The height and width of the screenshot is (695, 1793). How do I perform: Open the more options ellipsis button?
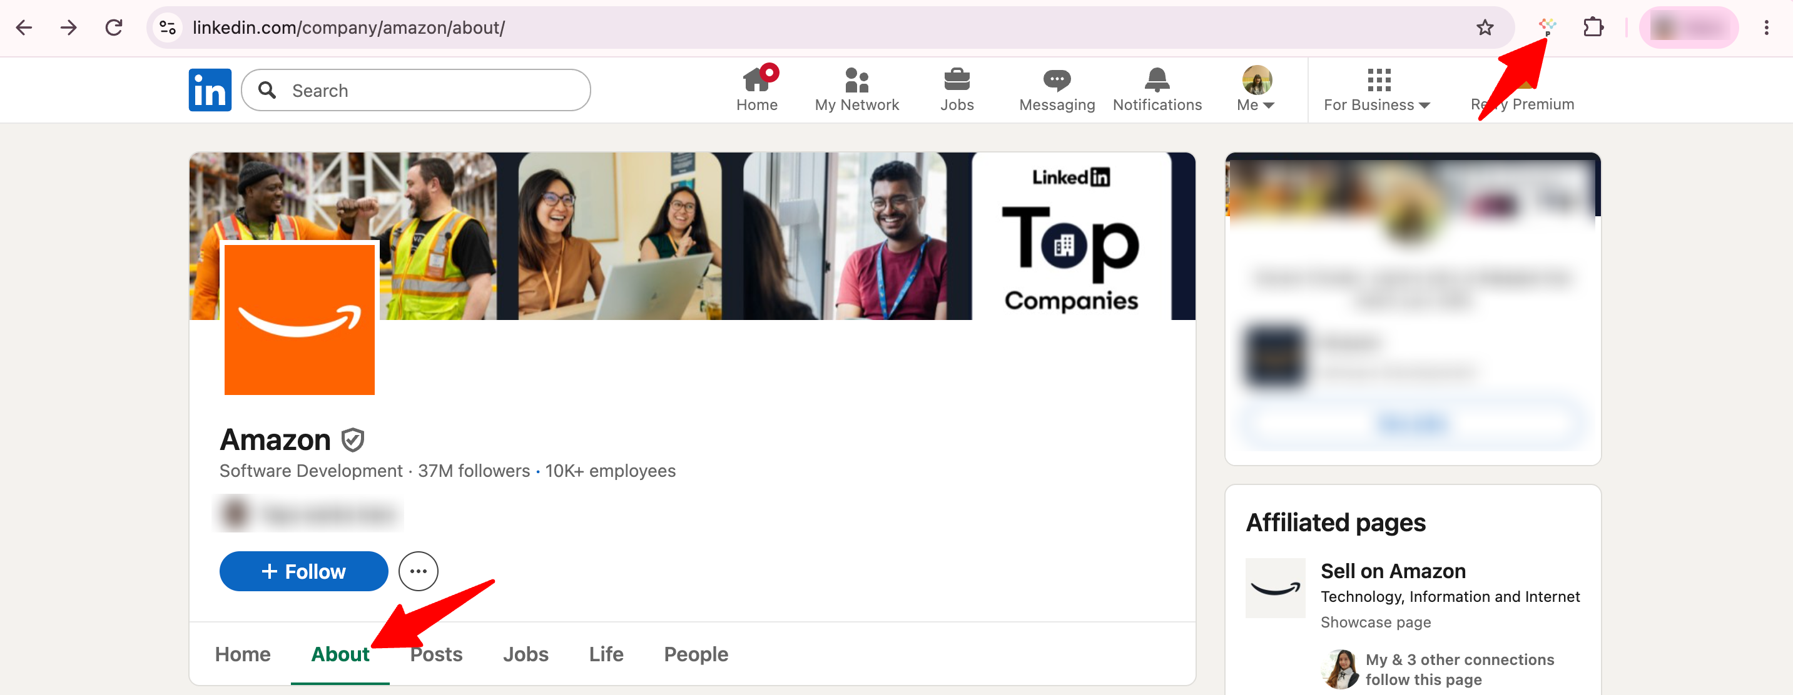[418, 571]
